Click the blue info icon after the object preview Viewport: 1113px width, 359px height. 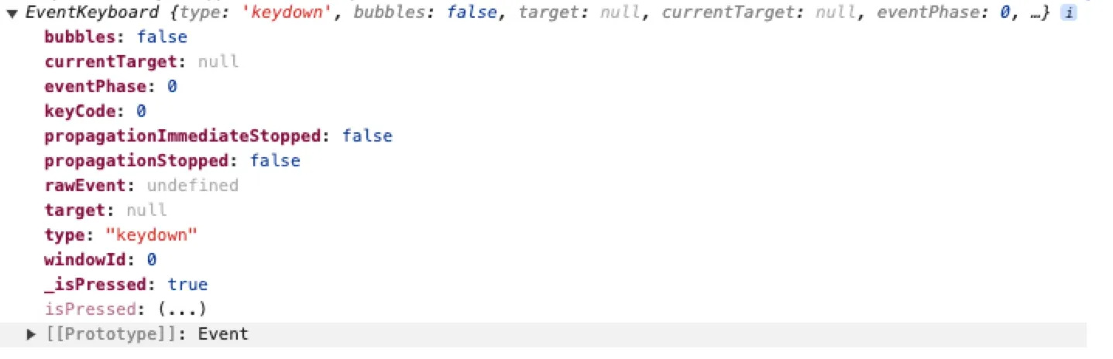pyautogui.click(x=1068, y=13)
